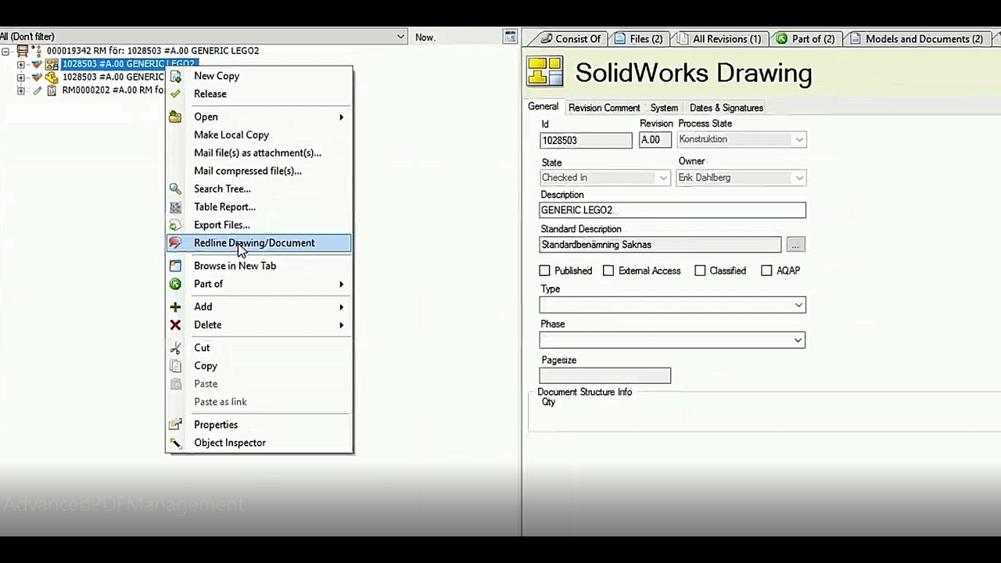
Task: Click the green plus Add icon
Action: point(176,307)
